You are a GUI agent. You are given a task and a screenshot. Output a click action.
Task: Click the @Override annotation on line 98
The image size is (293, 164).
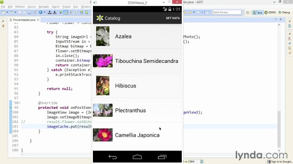48,103
